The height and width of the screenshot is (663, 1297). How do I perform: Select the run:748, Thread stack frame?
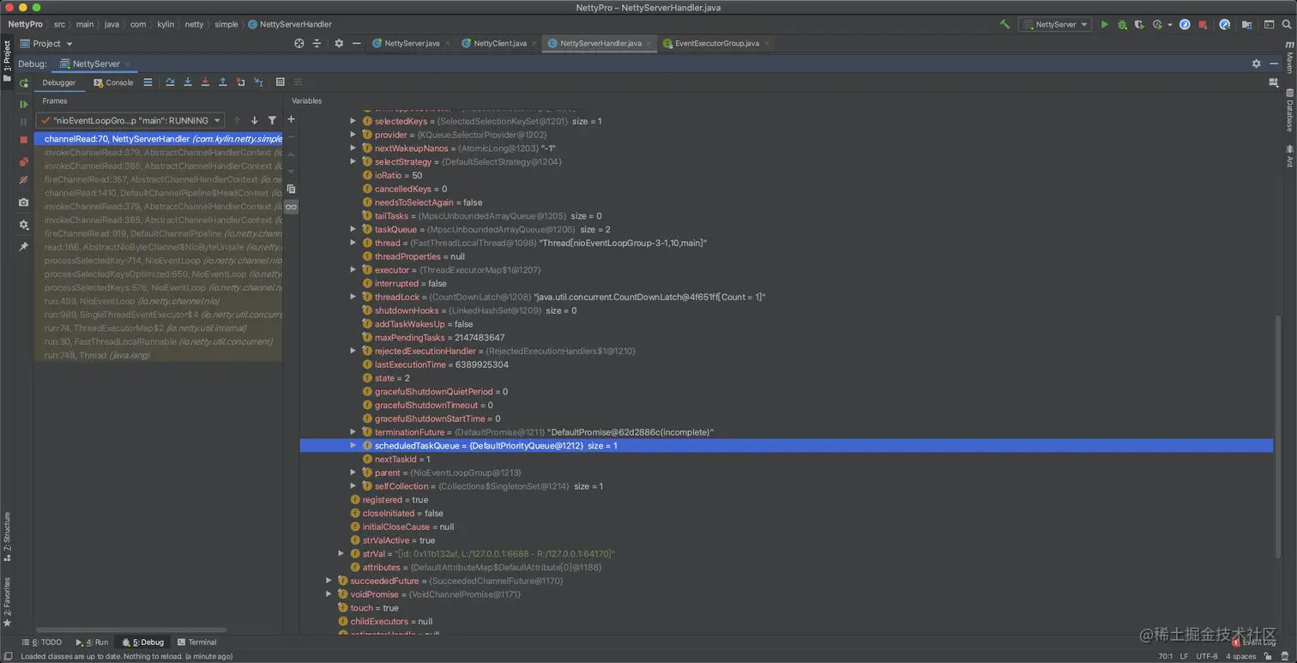(x=159, y=355)
